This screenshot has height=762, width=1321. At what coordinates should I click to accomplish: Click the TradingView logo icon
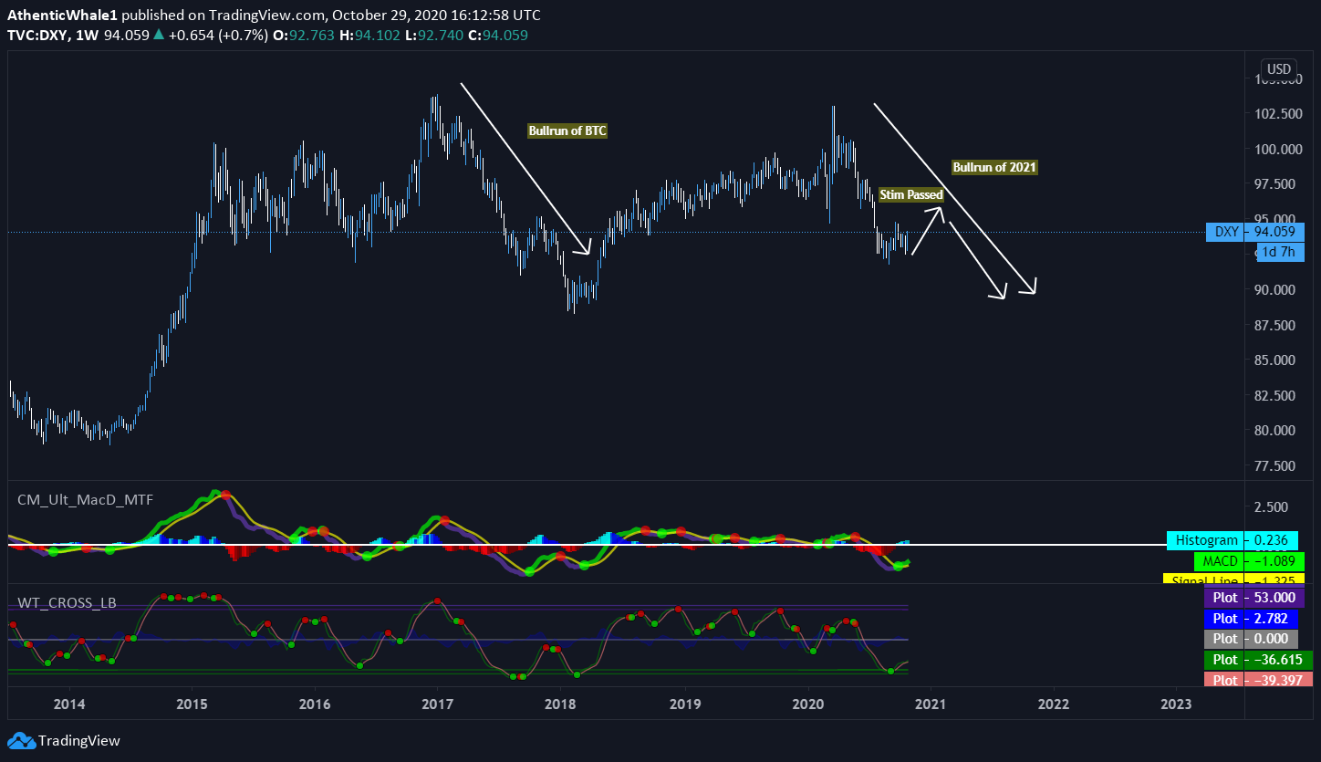tap(21, 741)
